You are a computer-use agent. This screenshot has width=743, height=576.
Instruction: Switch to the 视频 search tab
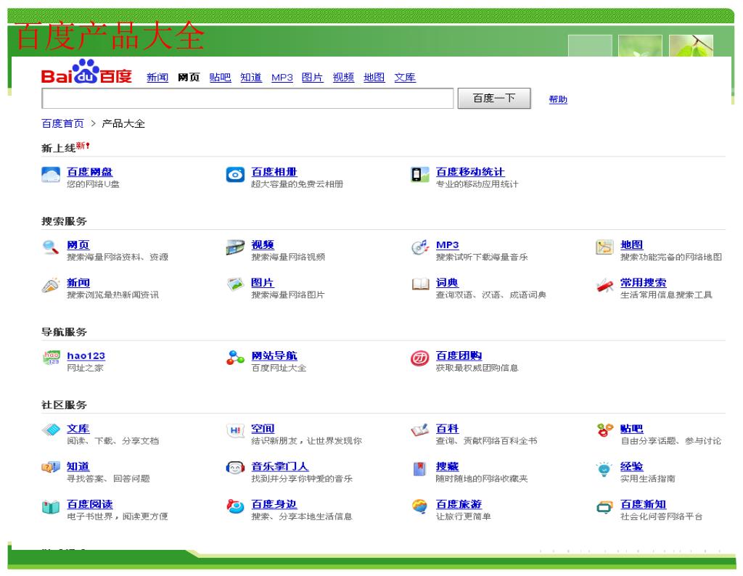343,77
